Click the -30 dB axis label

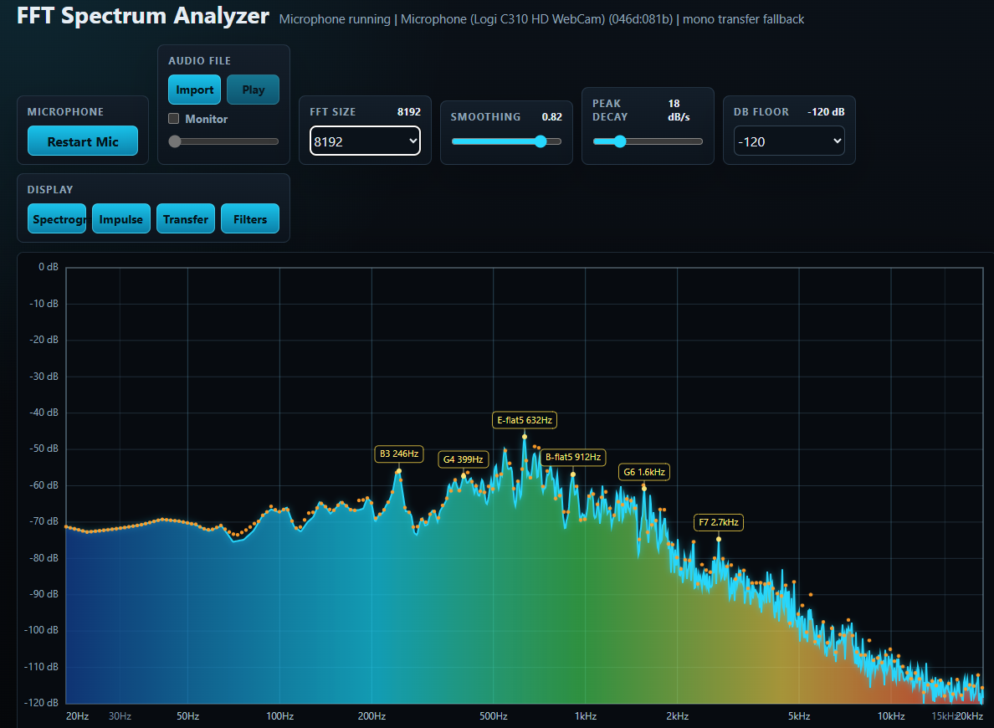[x=44, y=376]
